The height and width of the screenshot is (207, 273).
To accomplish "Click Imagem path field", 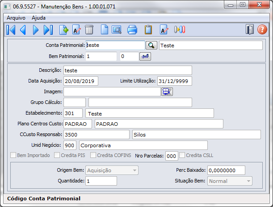I will tap(112, 91).
